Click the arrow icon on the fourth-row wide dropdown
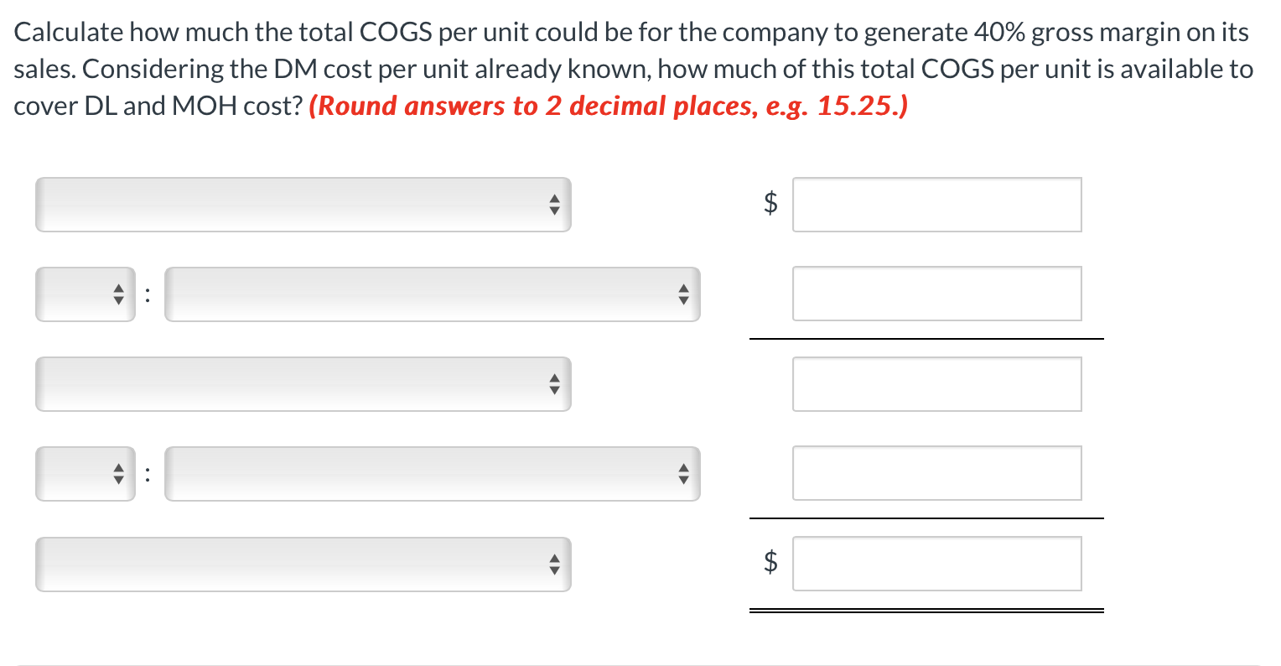Viewport: 1281px width, 666px height. pos(684,473)
